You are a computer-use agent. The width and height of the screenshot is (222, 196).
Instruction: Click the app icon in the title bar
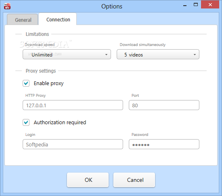tap(7, 6)
